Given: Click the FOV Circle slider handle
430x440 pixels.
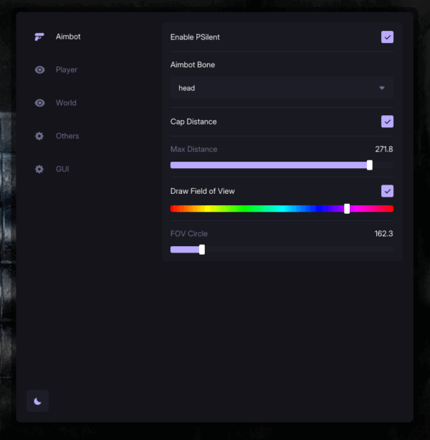Looking at the screenshot, I should pos(202,250).
